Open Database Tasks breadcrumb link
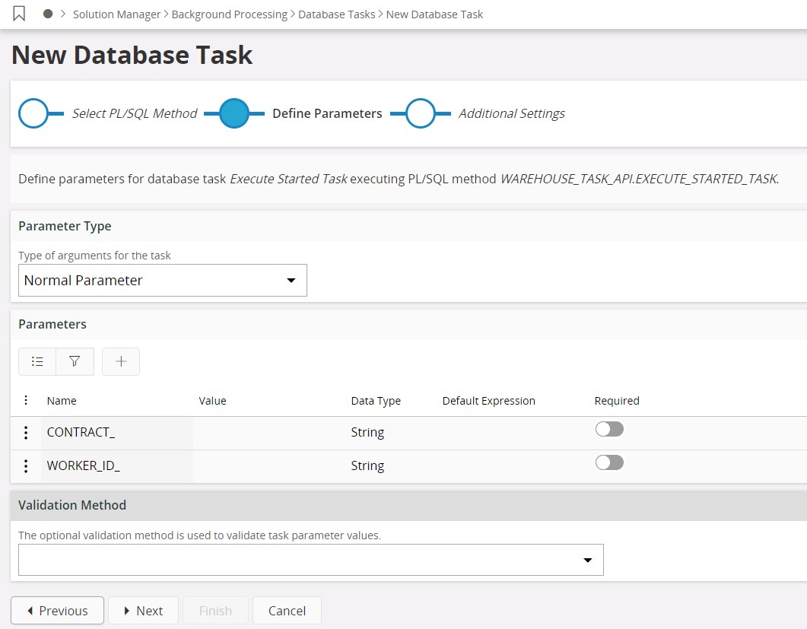 pos(336,14)
